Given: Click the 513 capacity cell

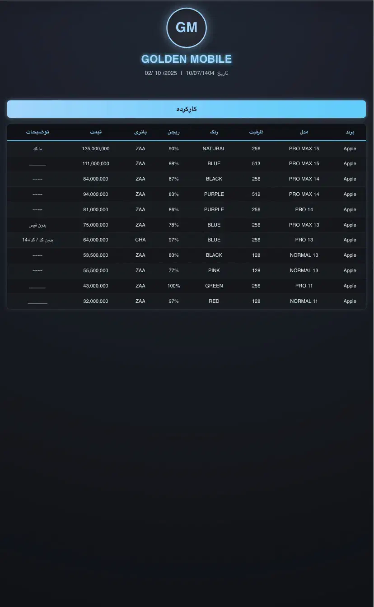Looking at the screenshot, I should [x=256, y=164].
